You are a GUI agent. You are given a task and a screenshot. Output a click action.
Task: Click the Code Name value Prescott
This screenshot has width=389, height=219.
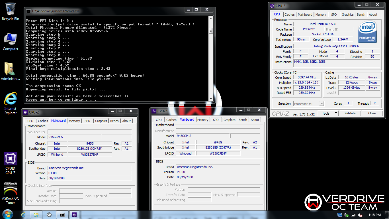pyautogui.click(x=309, y=29)
